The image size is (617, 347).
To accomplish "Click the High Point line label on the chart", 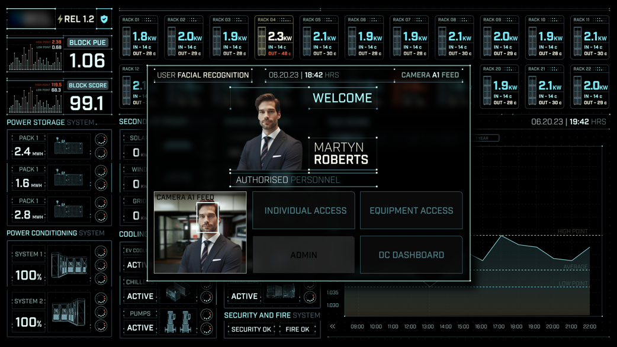I will coord(573,232).
